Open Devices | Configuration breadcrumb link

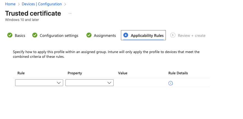coord(42,4)
